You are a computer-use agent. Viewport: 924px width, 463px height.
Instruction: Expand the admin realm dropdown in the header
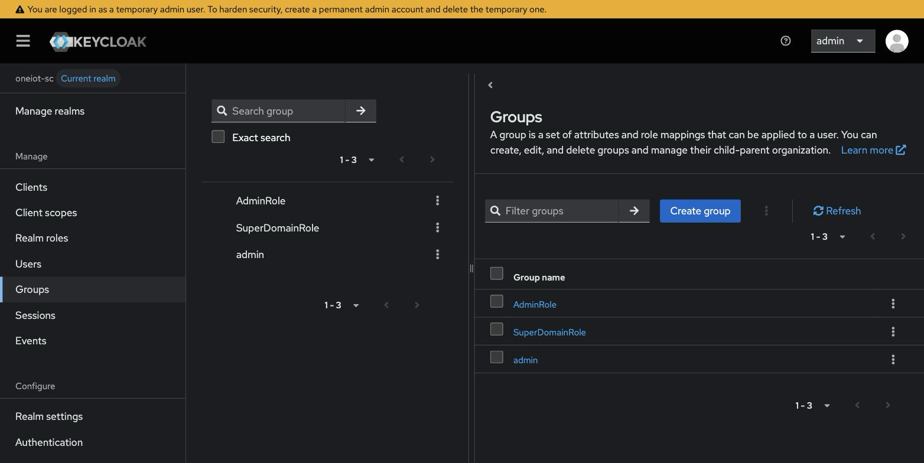click(842, 41)
